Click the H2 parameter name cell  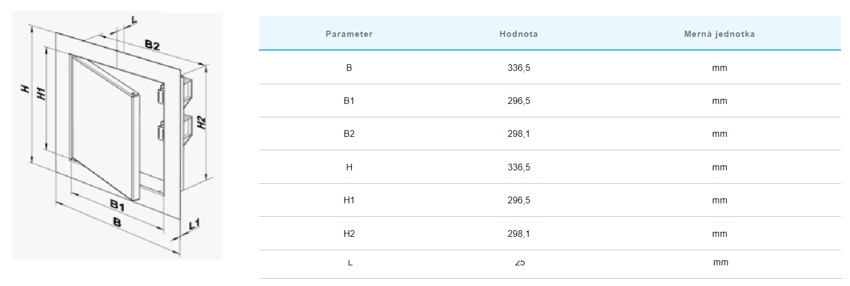[x=349, y=233]
